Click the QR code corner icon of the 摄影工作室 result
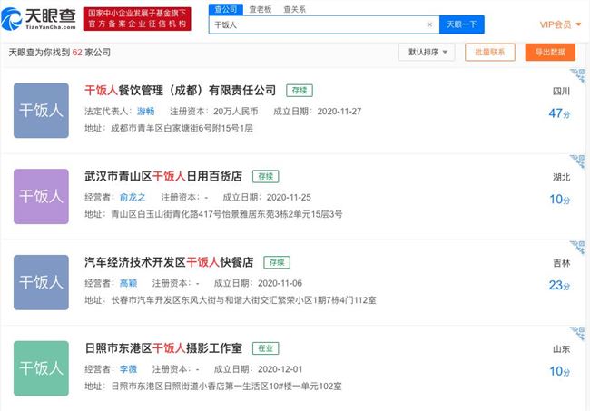 (x=579, y=333)
